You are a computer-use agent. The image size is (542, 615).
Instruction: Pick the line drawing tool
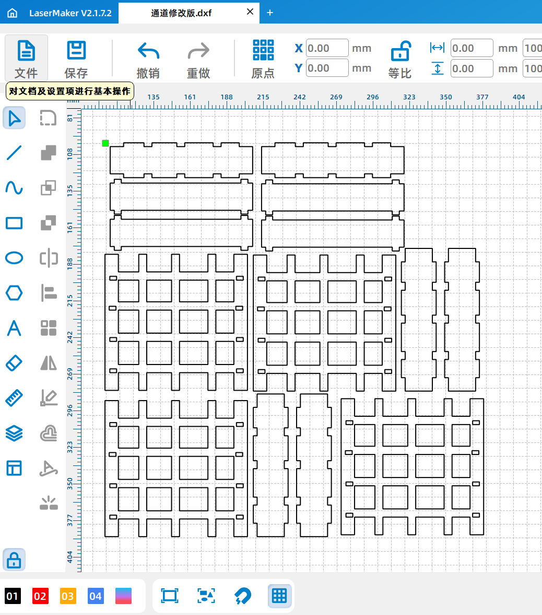click(14, 153)
